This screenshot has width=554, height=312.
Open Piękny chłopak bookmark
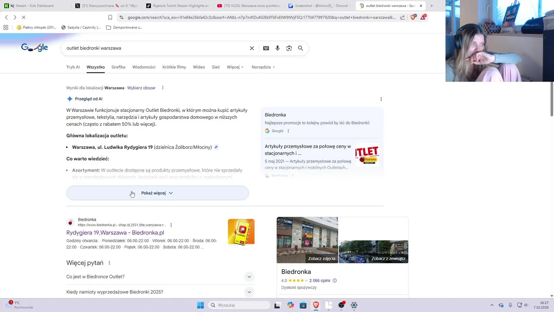tap(36, 27)
